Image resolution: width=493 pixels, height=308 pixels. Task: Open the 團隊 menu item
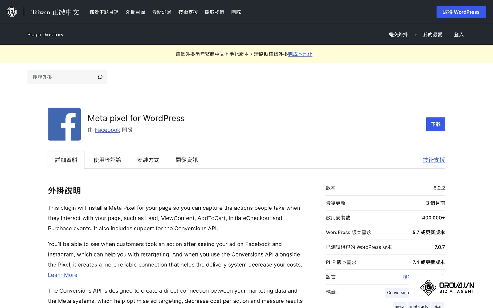pyautogui.click(x=236, y=12)
